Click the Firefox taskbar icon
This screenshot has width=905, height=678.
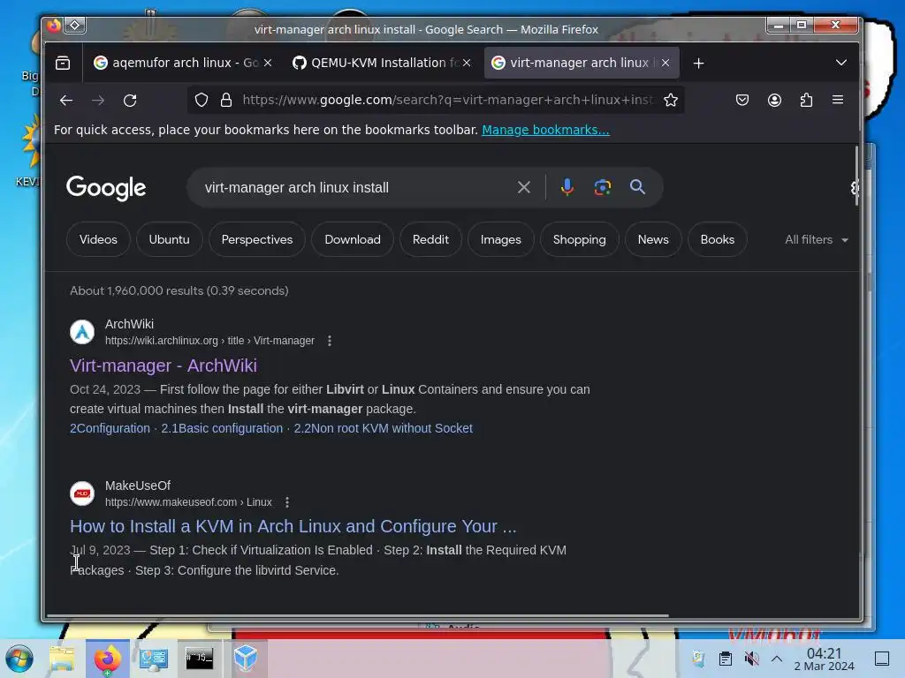click(108, 659)
